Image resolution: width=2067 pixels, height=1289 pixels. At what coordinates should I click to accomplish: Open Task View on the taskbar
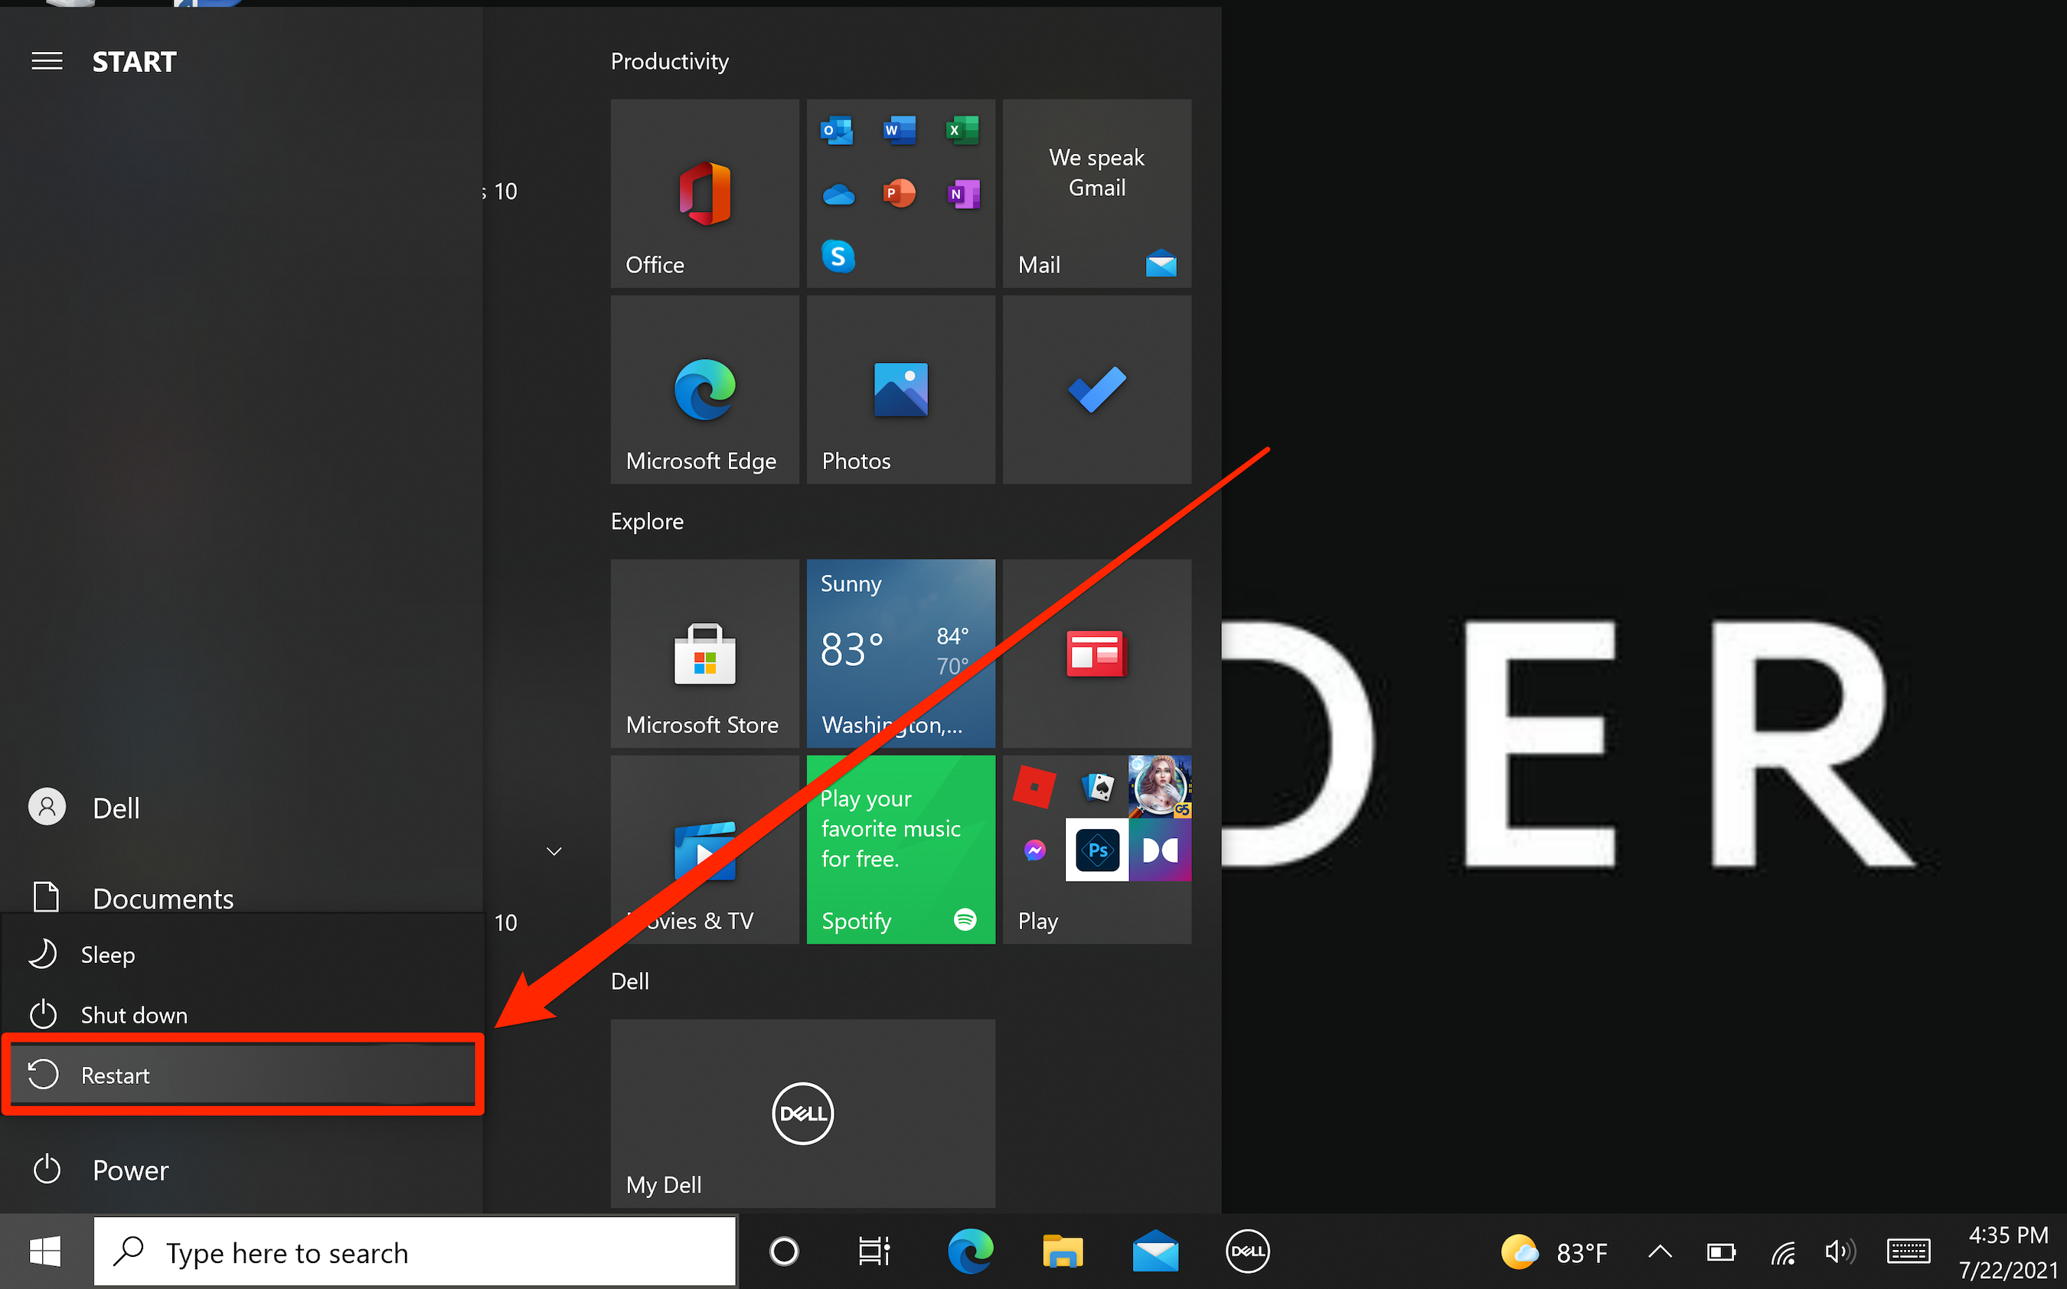tap(873, 1251)
